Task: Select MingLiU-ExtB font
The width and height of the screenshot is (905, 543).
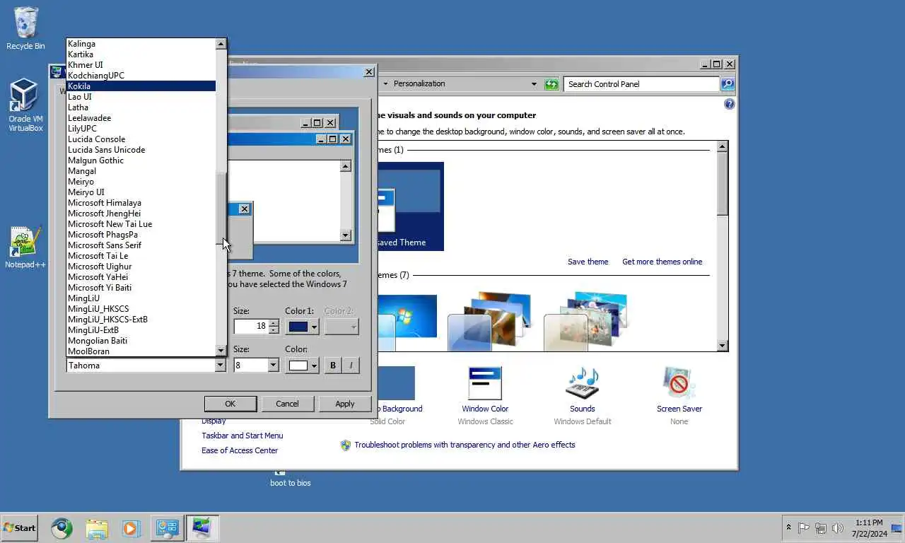Action: click(x=141, y=330)
